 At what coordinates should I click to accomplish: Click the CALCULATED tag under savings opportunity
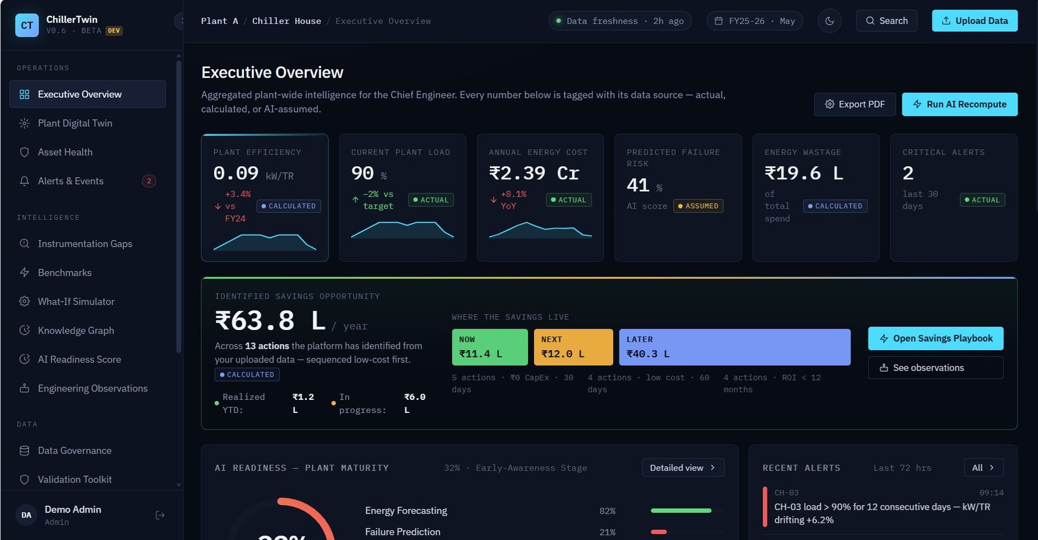coord(247,375)
